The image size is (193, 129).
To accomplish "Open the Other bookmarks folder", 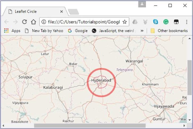I will (169, 31).
